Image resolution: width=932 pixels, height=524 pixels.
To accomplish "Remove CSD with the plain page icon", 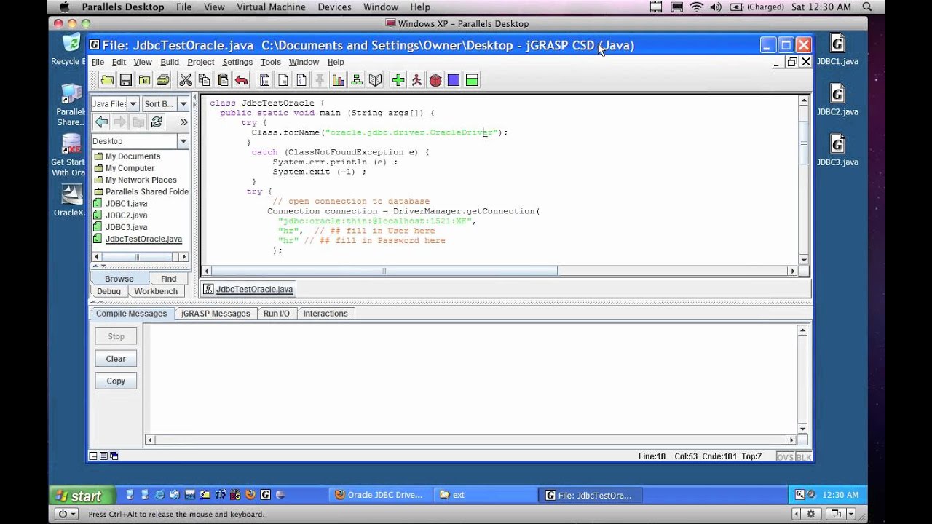I will point(283,80).
